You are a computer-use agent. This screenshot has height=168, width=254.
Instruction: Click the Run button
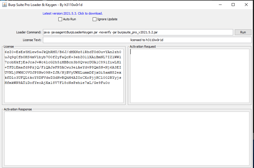(x=243, y=32)
